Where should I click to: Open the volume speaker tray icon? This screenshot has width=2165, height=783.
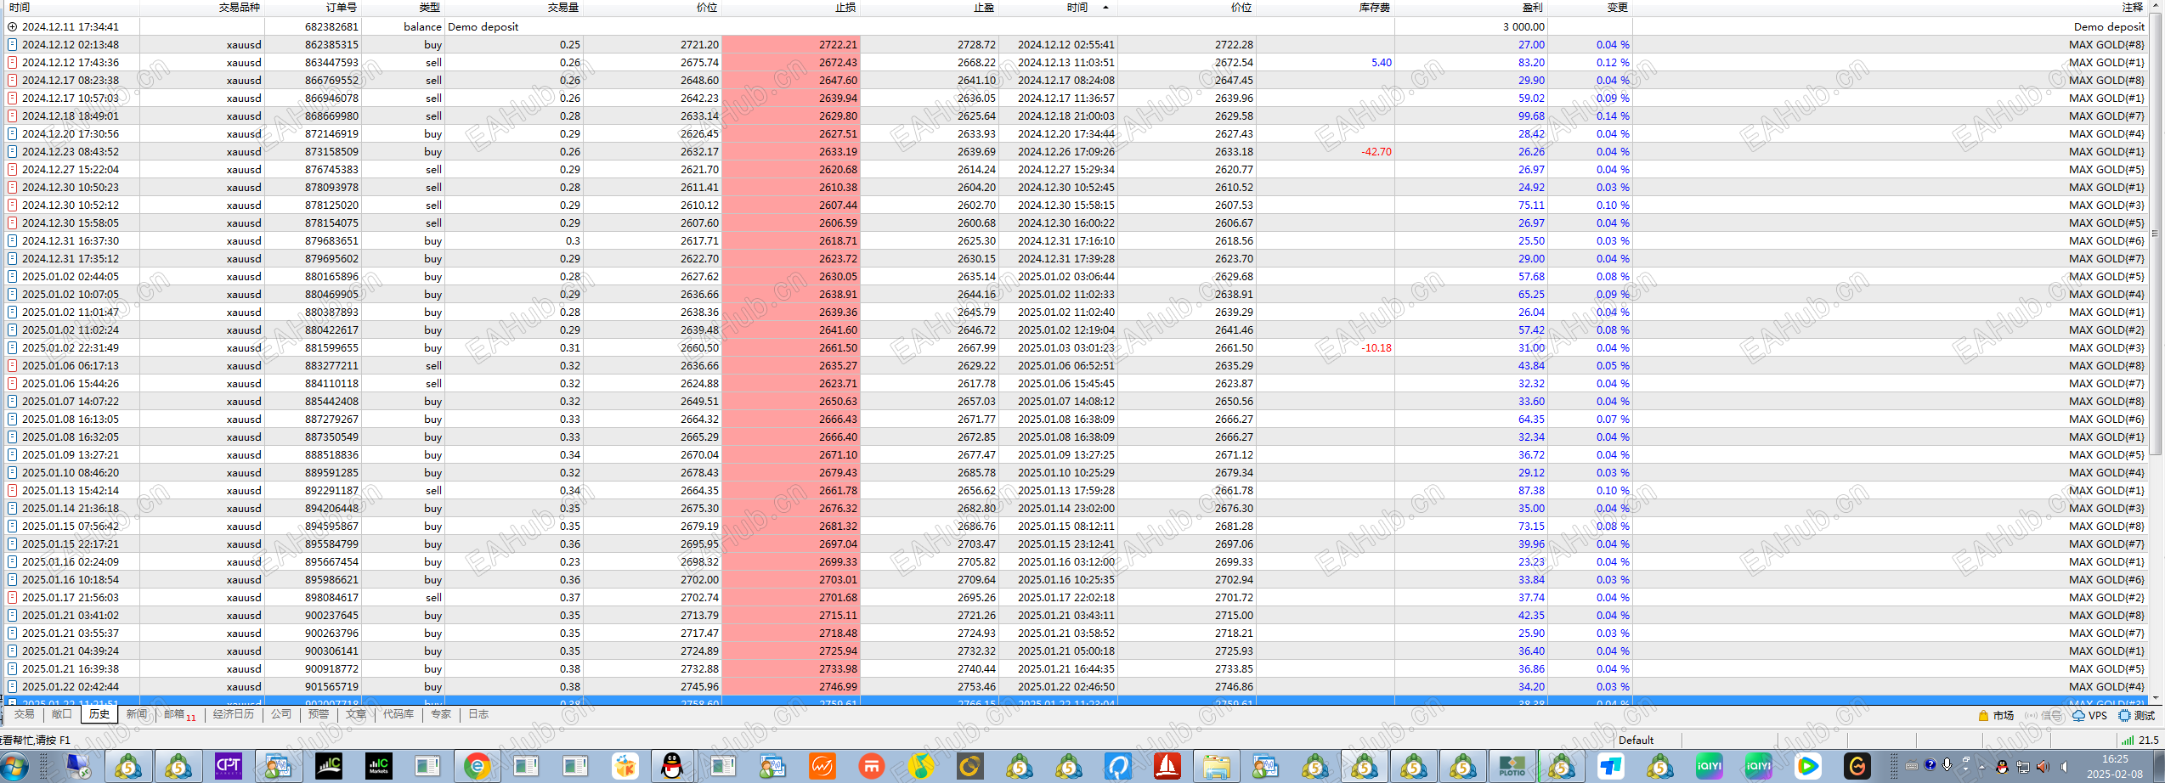2043,767
